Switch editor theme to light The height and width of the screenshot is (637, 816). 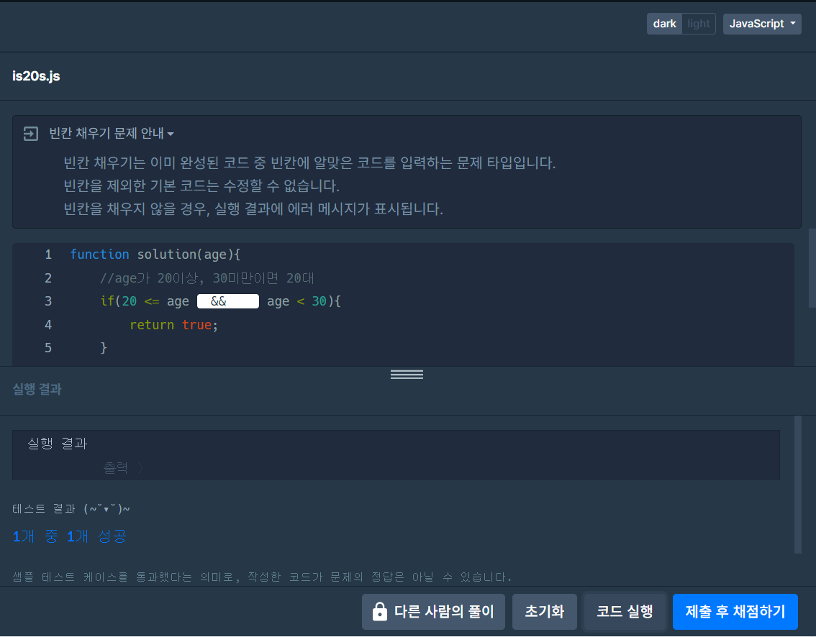pyautogui.click(x=699, y=24)
